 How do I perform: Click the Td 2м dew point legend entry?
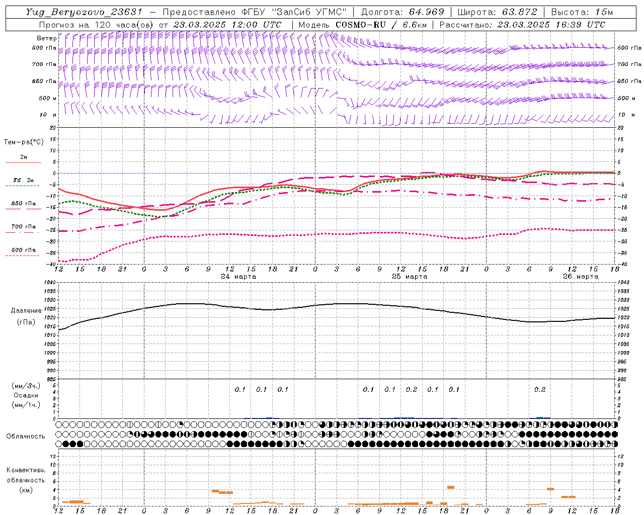[23, 180]
